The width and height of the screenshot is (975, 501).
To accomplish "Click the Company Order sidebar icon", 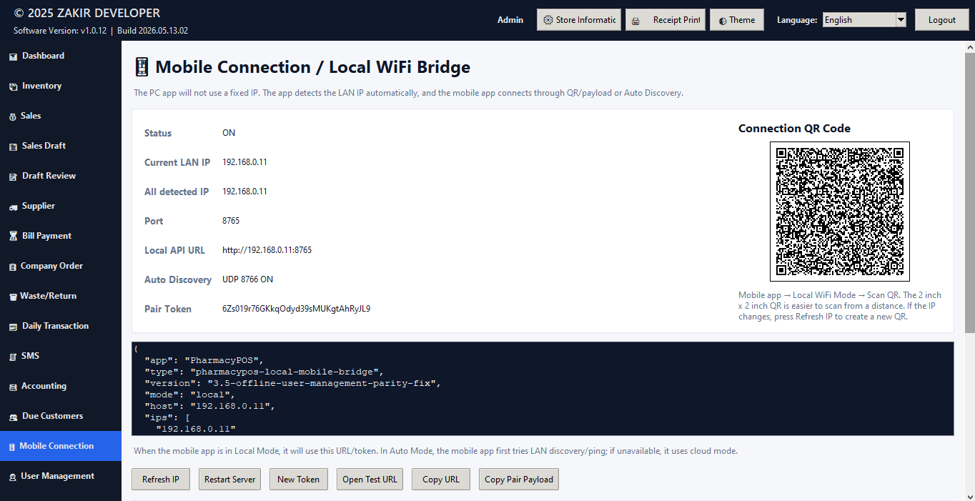I will [13, 267].
